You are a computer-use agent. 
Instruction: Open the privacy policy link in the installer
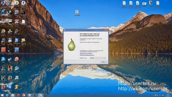pos(87,55)
